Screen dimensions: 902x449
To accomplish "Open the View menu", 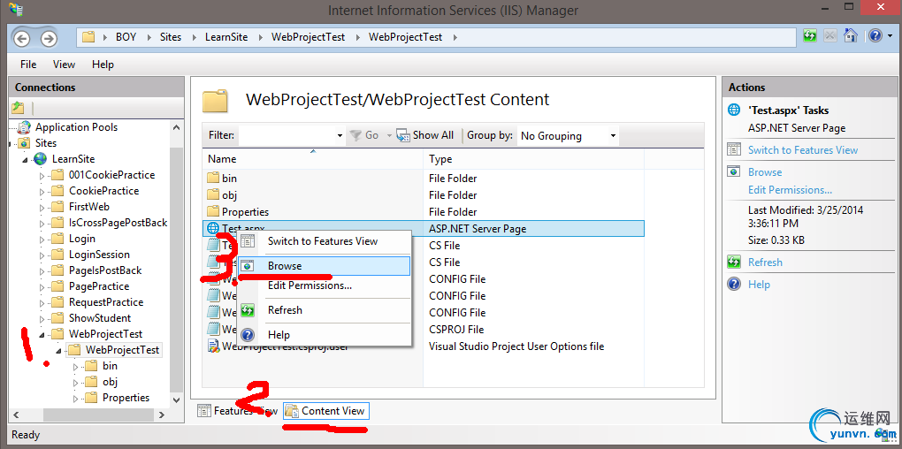I will pos(64,65).
